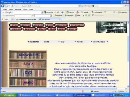Screen dimensions: 130x97
Task: Click the Copernic search magnifier icon
Action: [33, 16]
